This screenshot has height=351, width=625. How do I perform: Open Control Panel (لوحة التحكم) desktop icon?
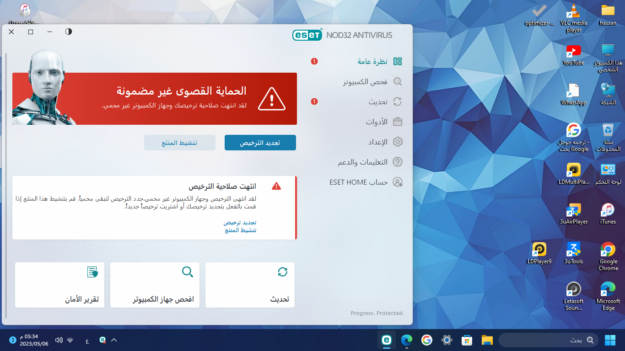(x=608, y=174)
